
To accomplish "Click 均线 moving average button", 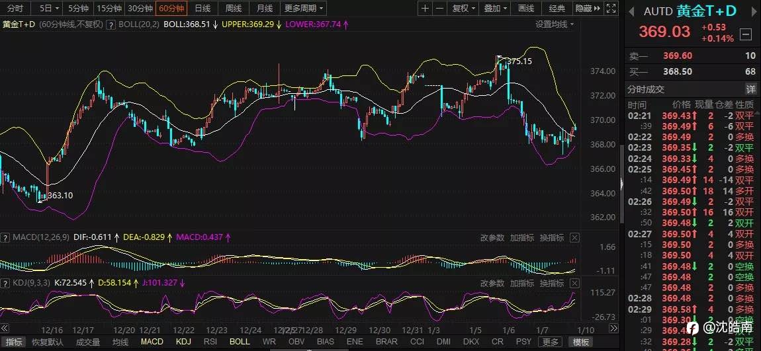I will tap(120, 342).
